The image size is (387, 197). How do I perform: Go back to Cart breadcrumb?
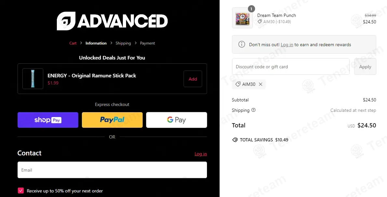pyautogui.click(x=73, y=43)
